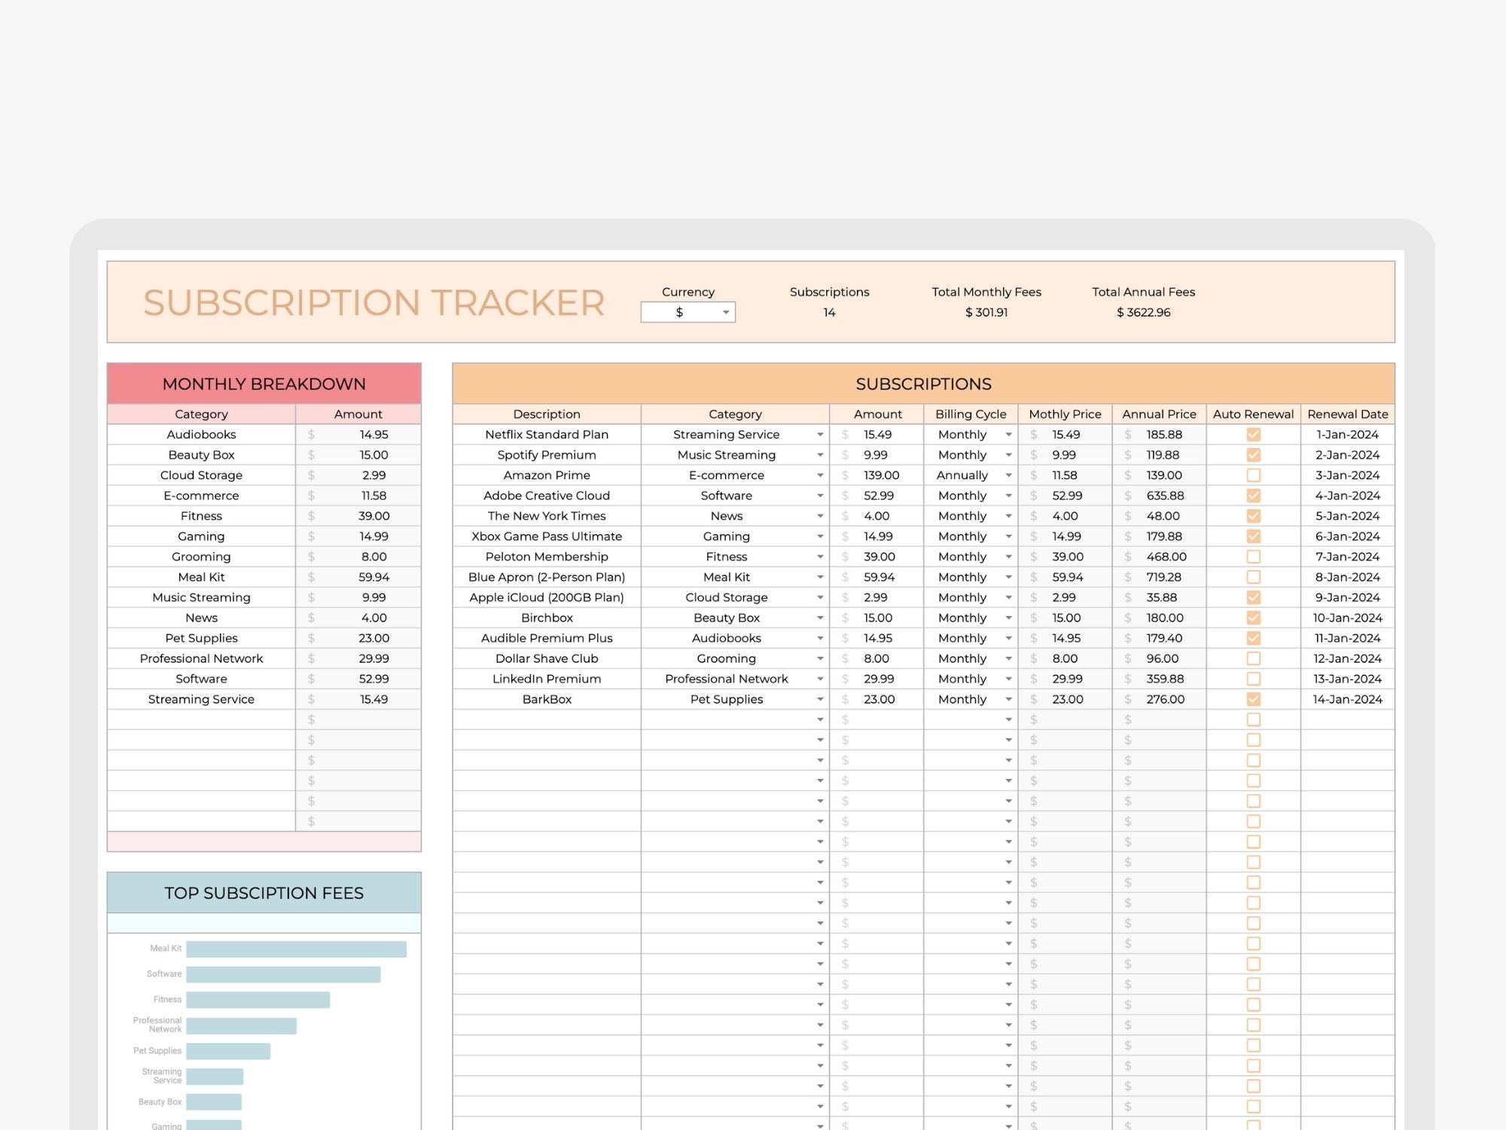This screenshot has height=1130, width=1506.
Task: Click the Top Subscription Fees header
Action: pyautogui.click(x=264, y=893)
